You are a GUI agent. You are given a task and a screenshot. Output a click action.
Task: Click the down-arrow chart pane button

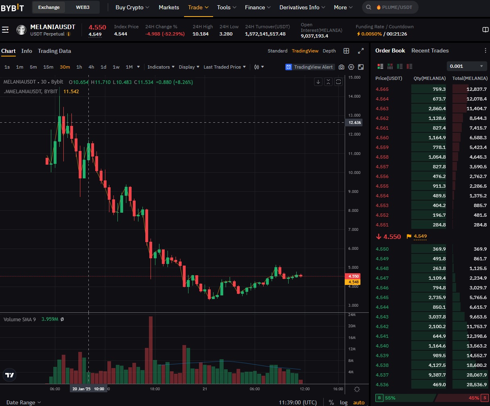pos(318,82)
